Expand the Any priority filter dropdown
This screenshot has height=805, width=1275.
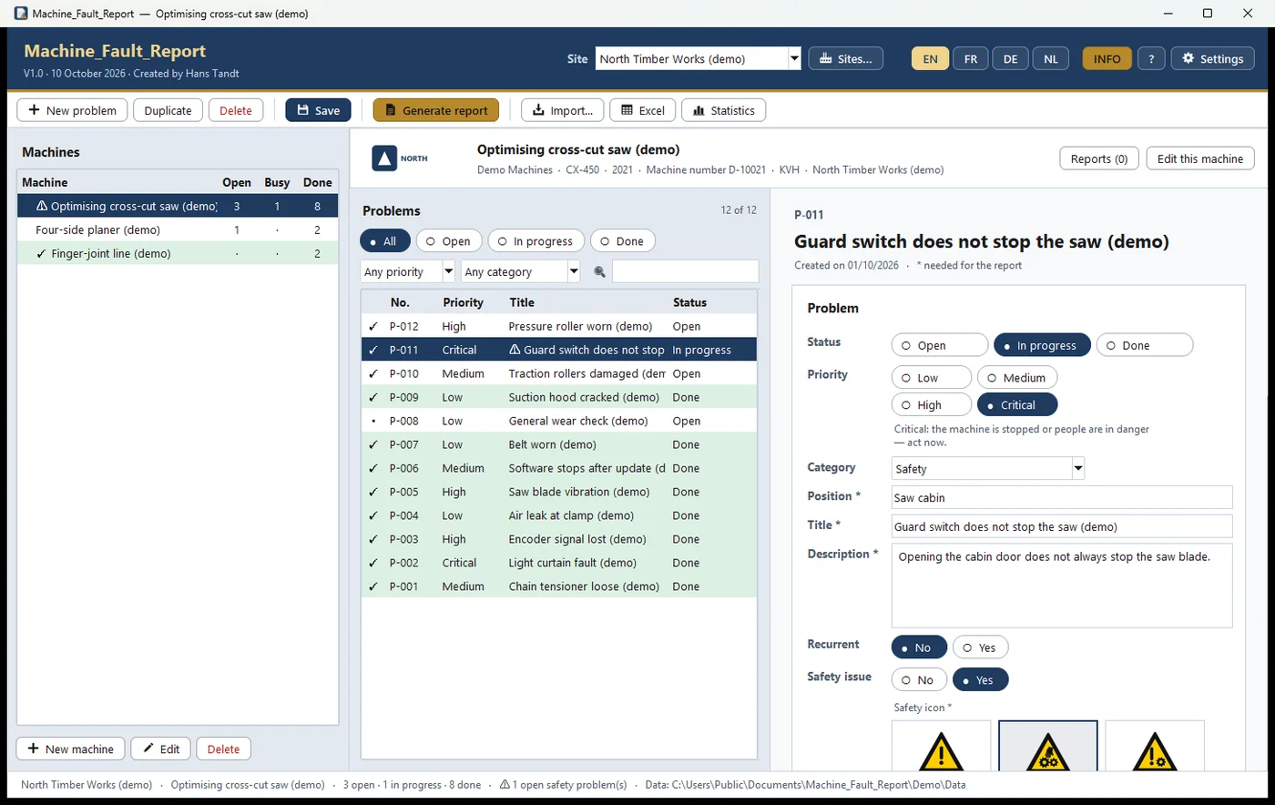(407, 271)
